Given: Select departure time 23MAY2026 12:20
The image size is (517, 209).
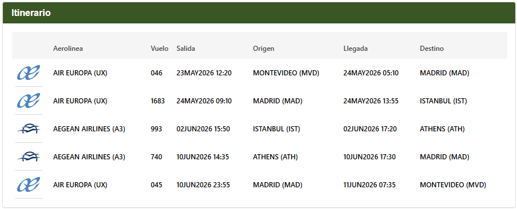Looking at the screenshot, I should (204, 73).
